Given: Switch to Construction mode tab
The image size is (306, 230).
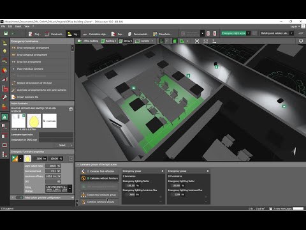Looking at the screenshot, I should pos(54,34).
